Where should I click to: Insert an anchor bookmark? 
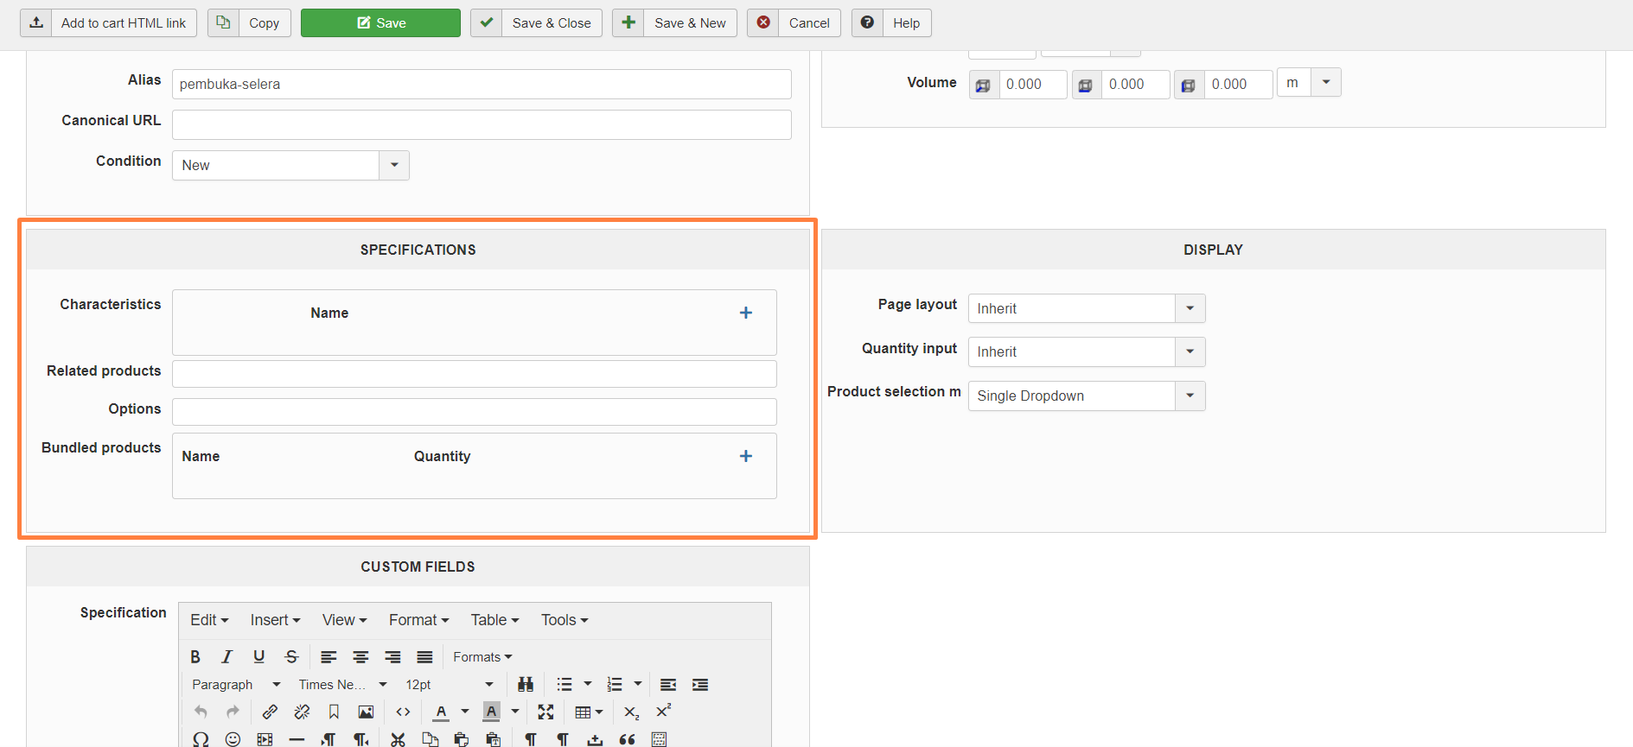[334, 712]
